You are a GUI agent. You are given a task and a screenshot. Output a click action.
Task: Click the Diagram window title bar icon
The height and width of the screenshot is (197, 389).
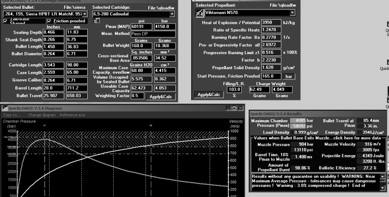tap(5, 108)
